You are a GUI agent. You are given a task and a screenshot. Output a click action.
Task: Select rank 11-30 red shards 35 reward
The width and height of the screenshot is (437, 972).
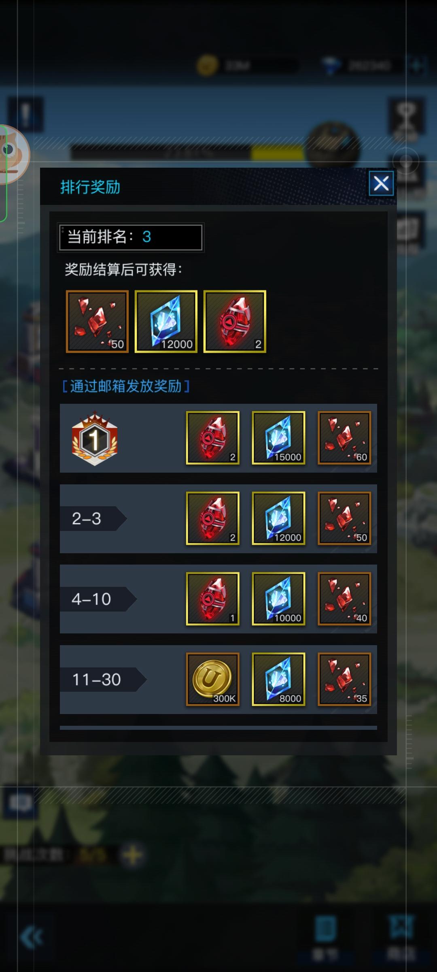[344, 679]
